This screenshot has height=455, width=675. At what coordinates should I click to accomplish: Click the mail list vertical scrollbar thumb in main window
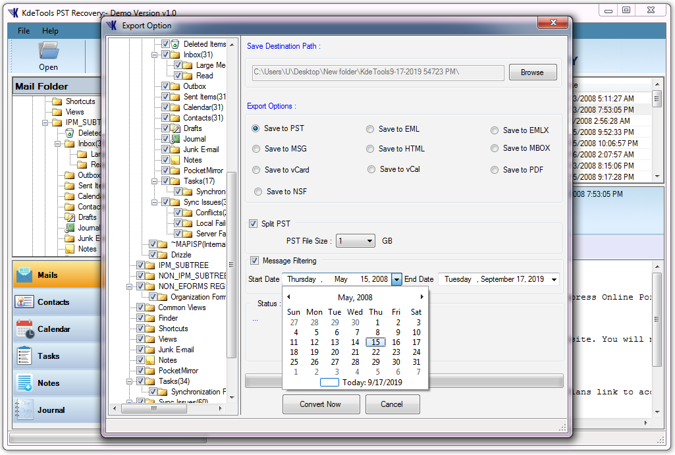657,97
